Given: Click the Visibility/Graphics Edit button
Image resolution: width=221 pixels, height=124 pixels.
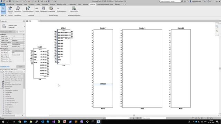Looking at the screenshot, I should pos(18,42).
